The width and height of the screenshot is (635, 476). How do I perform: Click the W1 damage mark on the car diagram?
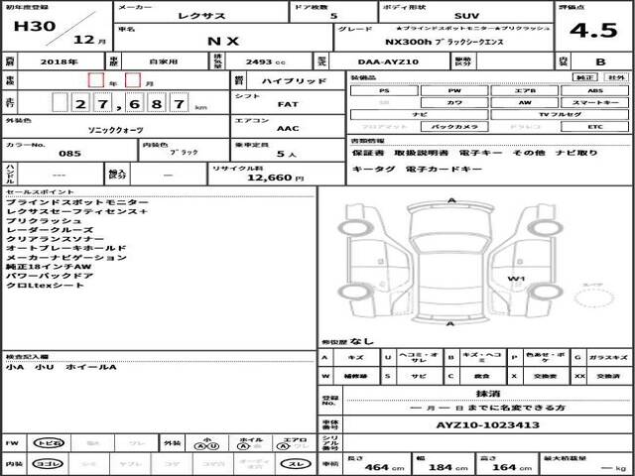pos(516,280)
